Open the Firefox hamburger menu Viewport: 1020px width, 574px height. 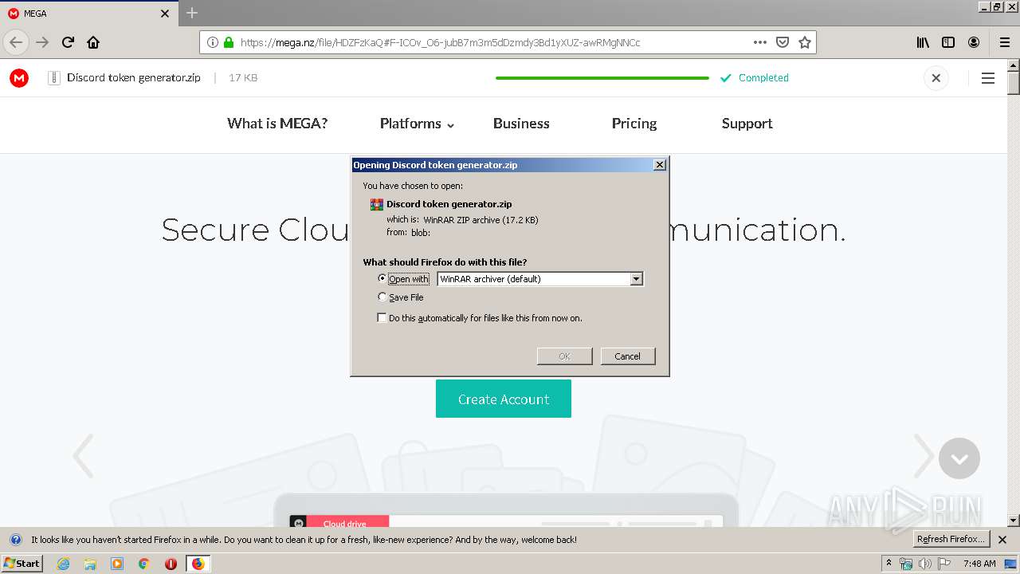(x=1004, y=42)
